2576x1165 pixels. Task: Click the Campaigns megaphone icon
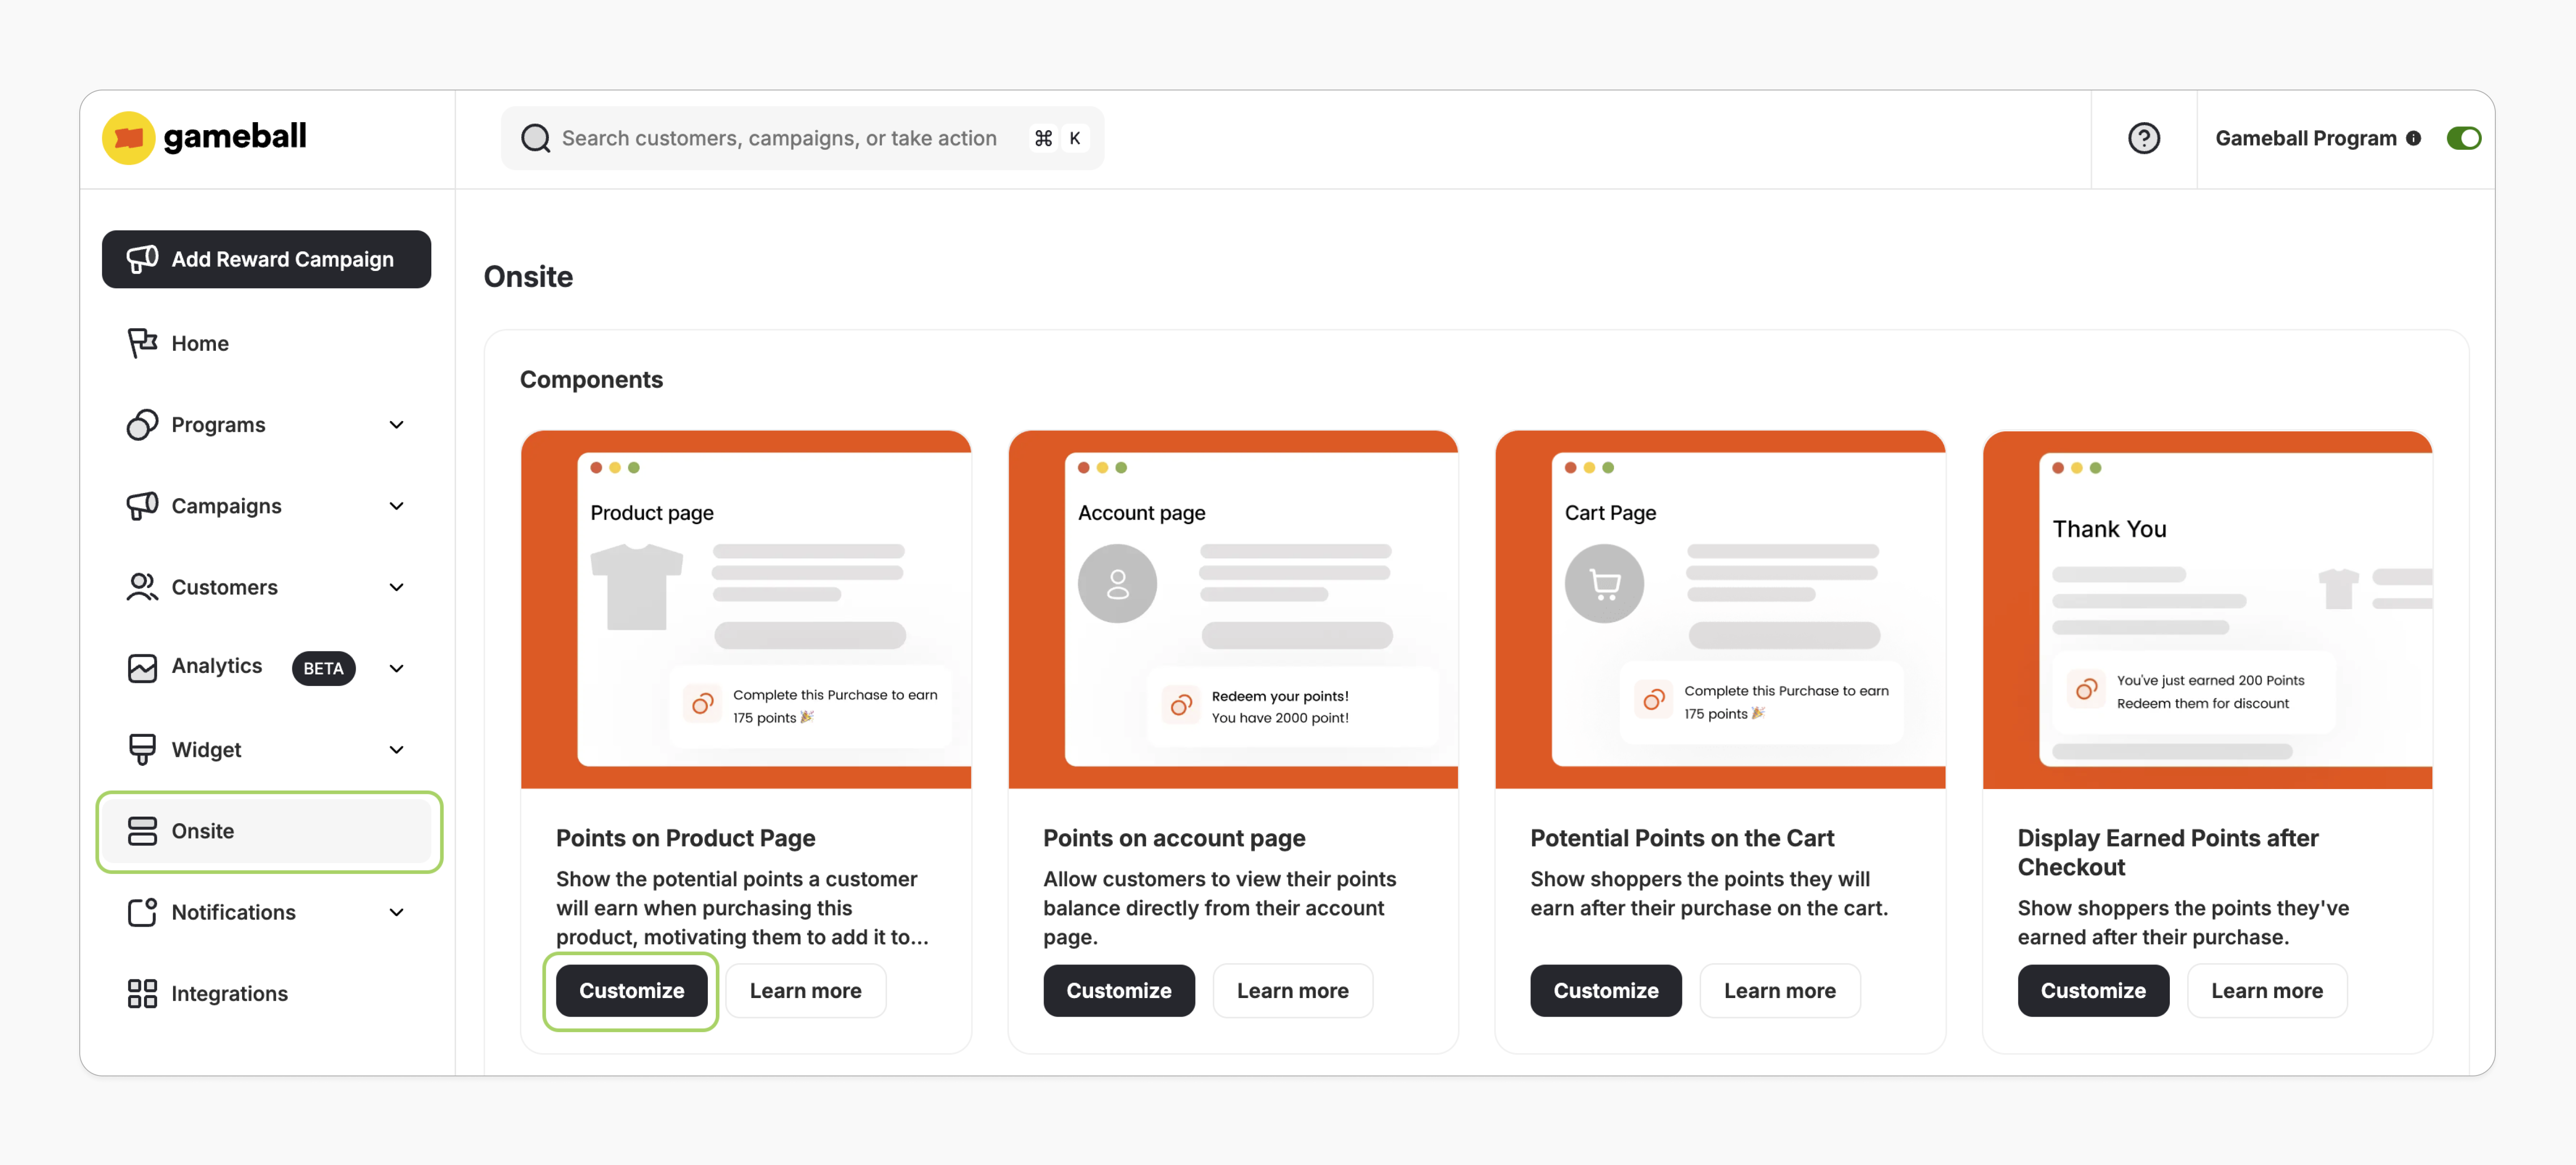click(x=143, y=506)
